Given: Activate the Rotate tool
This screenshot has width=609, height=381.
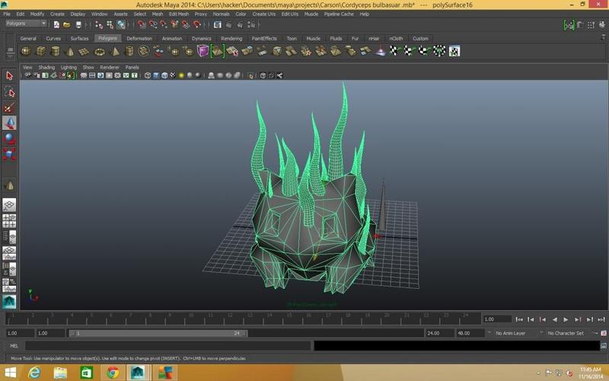Looking at the screenshot, I should click(9, 139).
